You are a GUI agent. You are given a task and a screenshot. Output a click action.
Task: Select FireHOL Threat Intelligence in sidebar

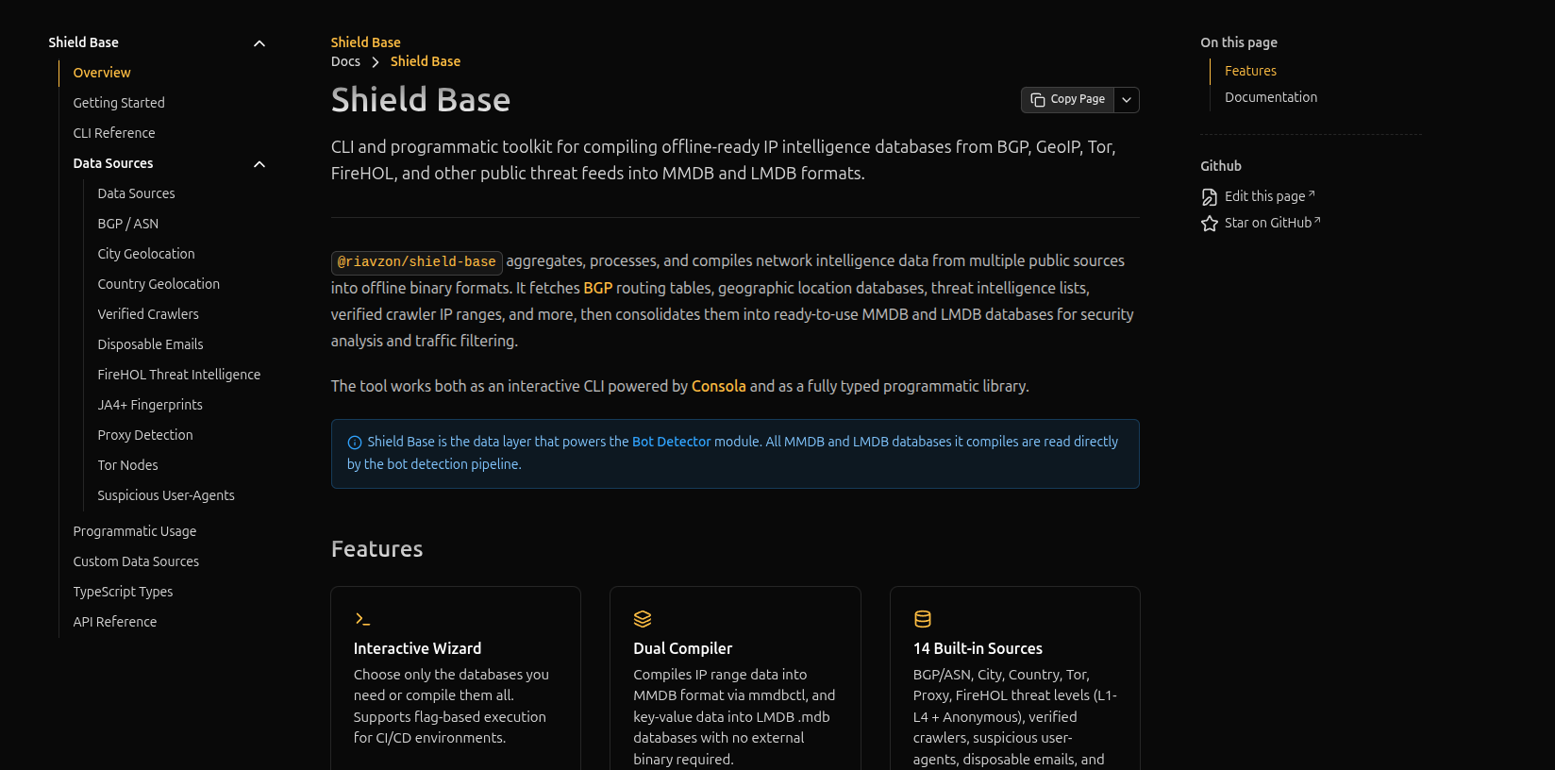179,375
